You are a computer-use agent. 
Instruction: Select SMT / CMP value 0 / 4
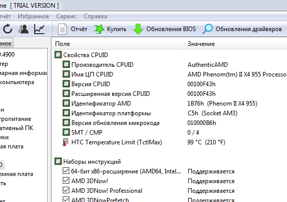tap(193, 133)
